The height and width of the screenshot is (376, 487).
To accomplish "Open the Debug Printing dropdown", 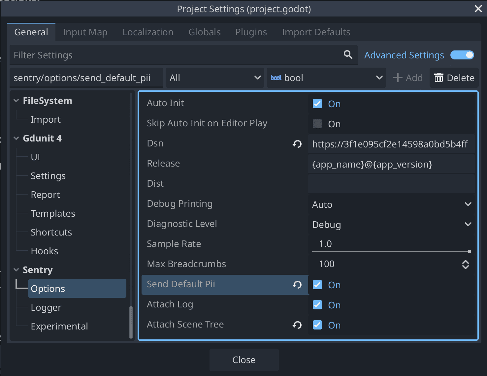I will (391, 204).
